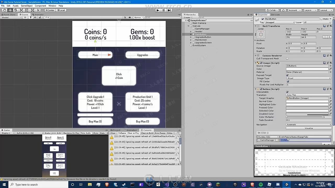Open the Tag dropdown
The height and width of the screenshot is (188, 335).
(x=280, y=22)
